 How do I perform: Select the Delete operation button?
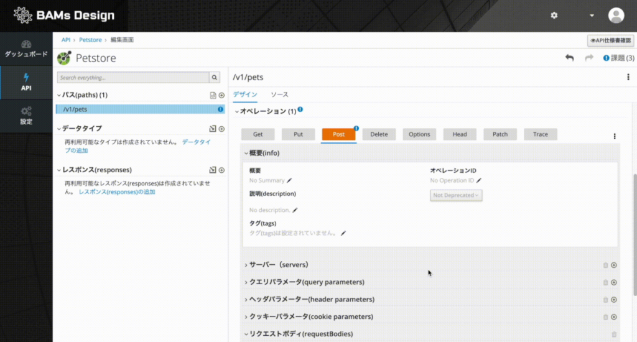click(379, 134)
